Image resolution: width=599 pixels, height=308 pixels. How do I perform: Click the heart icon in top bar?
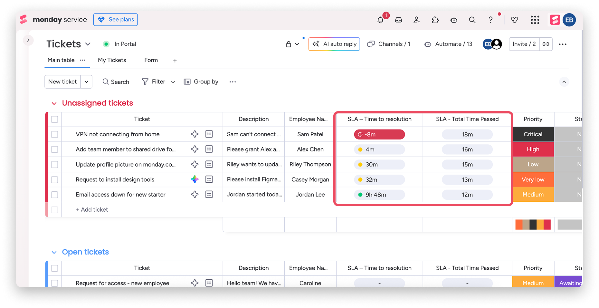515,20
